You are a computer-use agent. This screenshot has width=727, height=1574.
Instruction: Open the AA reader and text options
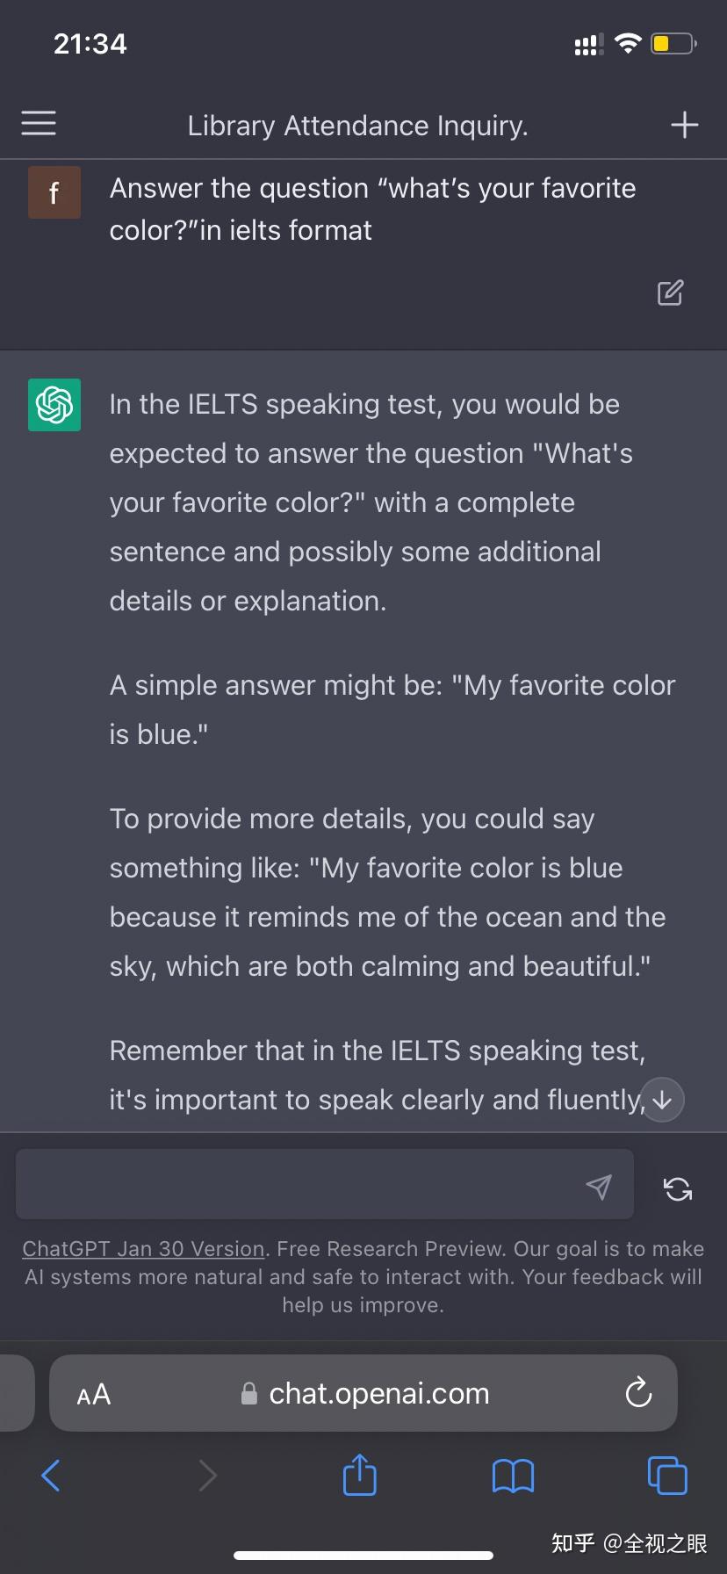94,1394
